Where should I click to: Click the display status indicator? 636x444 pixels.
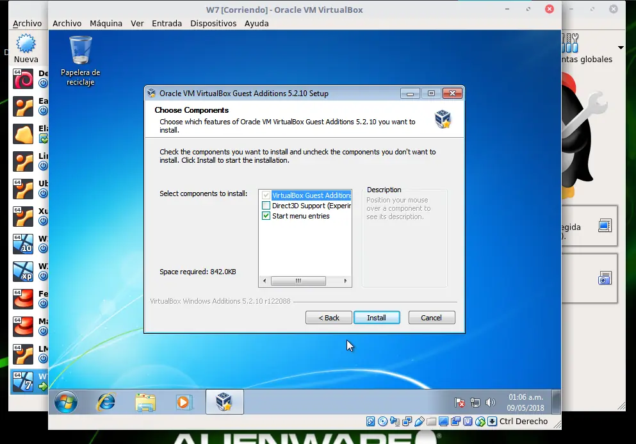443,422
